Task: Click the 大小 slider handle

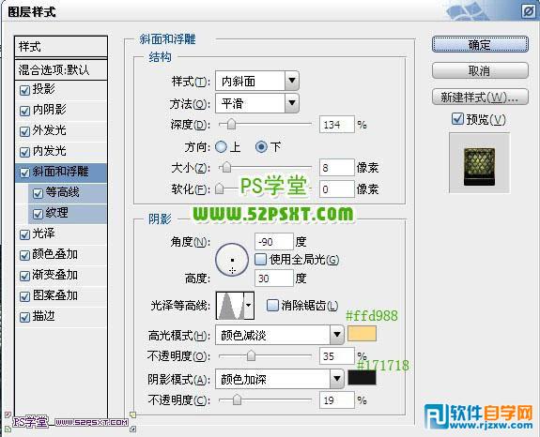Action: (x=226, y=168)
